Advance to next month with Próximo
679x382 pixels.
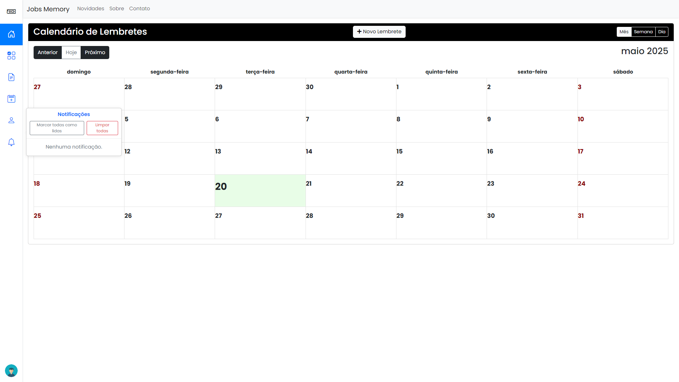[x=95, y=52]
